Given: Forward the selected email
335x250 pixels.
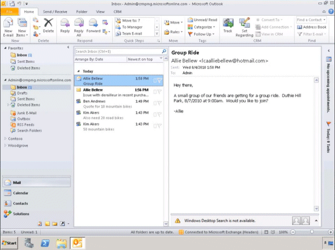Looking at the screenshot, I should coord(93,26).
